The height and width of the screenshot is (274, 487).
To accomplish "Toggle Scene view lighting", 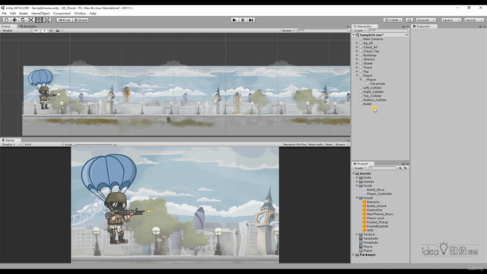I will point(44,30).
